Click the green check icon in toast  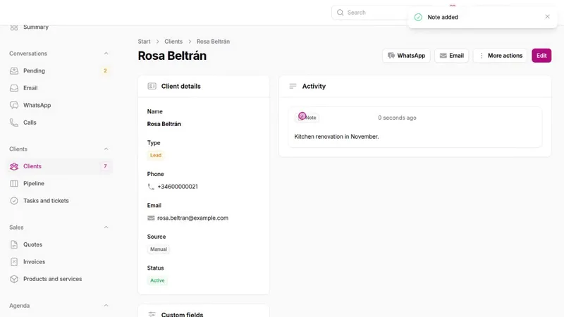point(418,17)
